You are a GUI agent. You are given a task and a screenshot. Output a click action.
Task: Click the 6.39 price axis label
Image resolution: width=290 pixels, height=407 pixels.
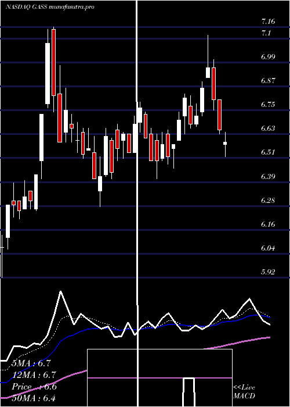coord(268,177)
